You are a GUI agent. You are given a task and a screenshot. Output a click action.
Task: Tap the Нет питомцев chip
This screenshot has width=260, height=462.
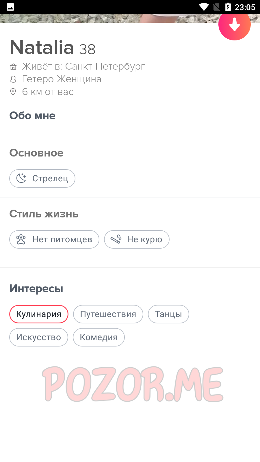pyautogui.click(x=54, y=239)
